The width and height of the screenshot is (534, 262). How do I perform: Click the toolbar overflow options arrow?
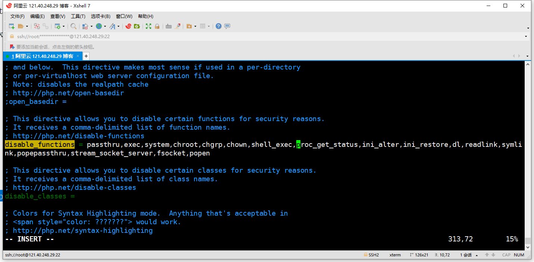tap(528, 28)
